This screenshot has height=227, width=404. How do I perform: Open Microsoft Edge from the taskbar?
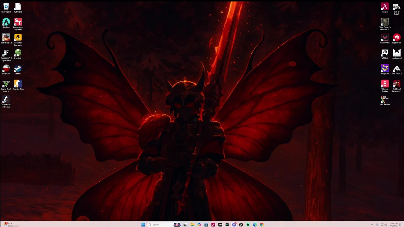point(255,224)
